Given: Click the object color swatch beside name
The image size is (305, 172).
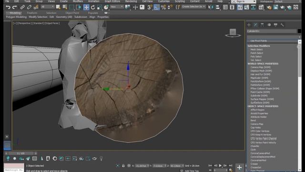Looking at the screenshot, I should 299,31.
